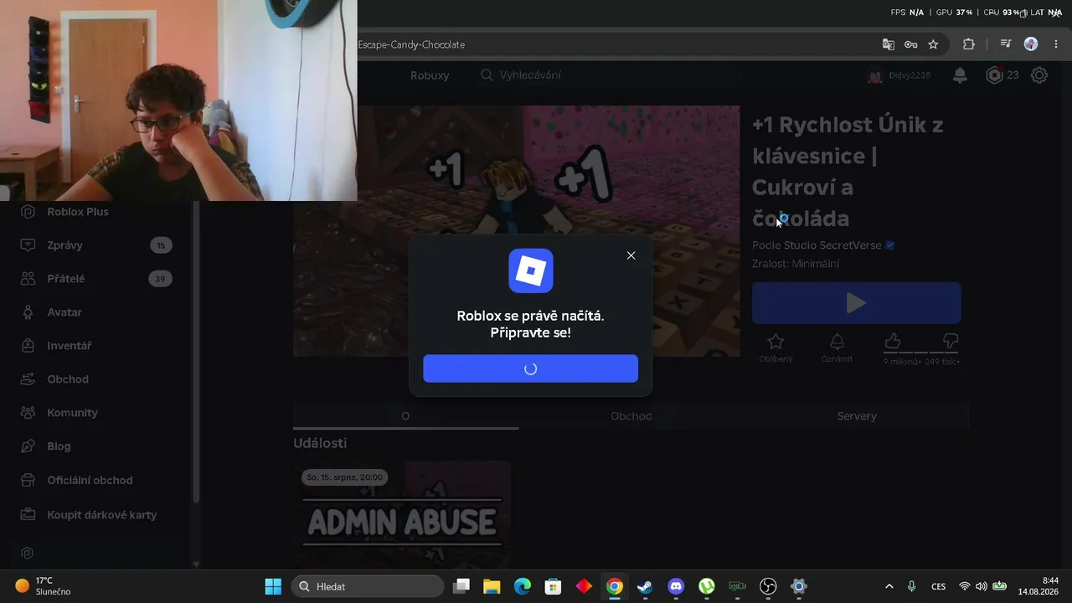
Task: Click the Zralost: Minimální label
Action: [796, 264]
